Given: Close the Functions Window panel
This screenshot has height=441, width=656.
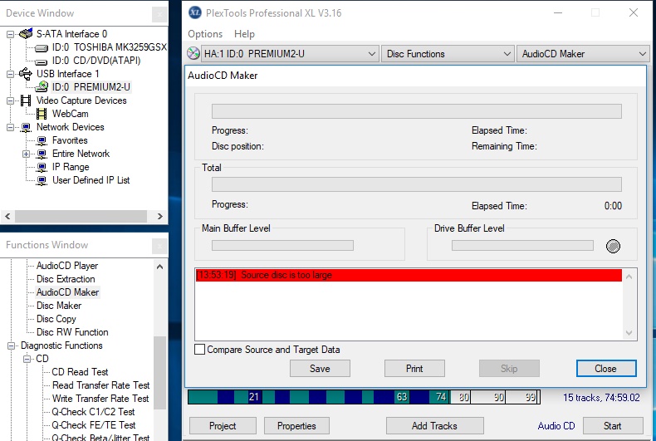Looking at the screenshot, I should point(159,246).
